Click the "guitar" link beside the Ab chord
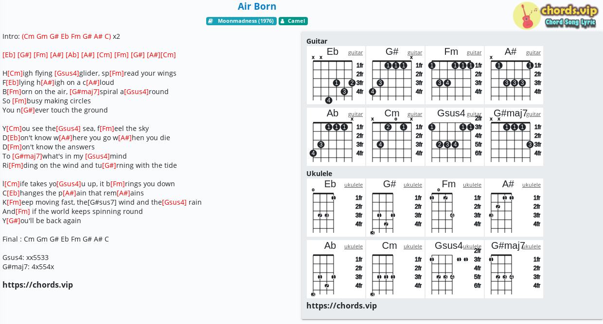 (355, 114)
